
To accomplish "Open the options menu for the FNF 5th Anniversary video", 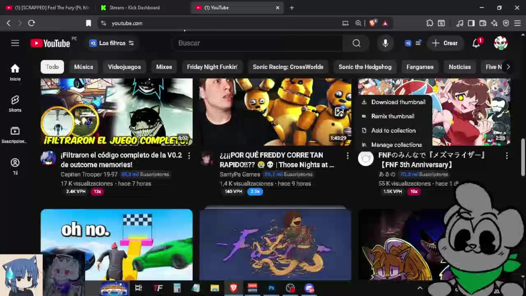I will [507, 155].
